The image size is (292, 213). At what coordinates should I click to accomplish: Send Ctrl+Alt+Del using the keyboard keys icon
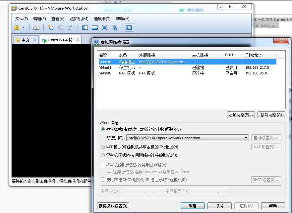[x=36, y=27]
